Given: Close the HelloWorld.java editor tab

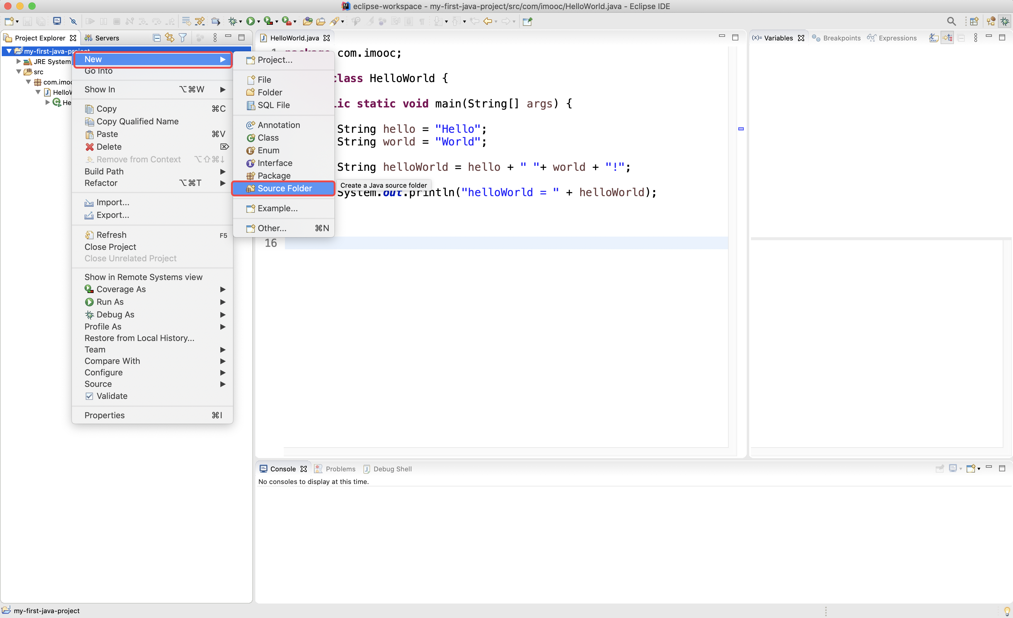Looking at the screenshot, I should tap(326, 38).
